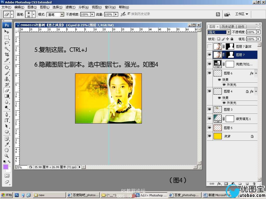
Task: Select the Slice tool
Action: tap(6, 60)
